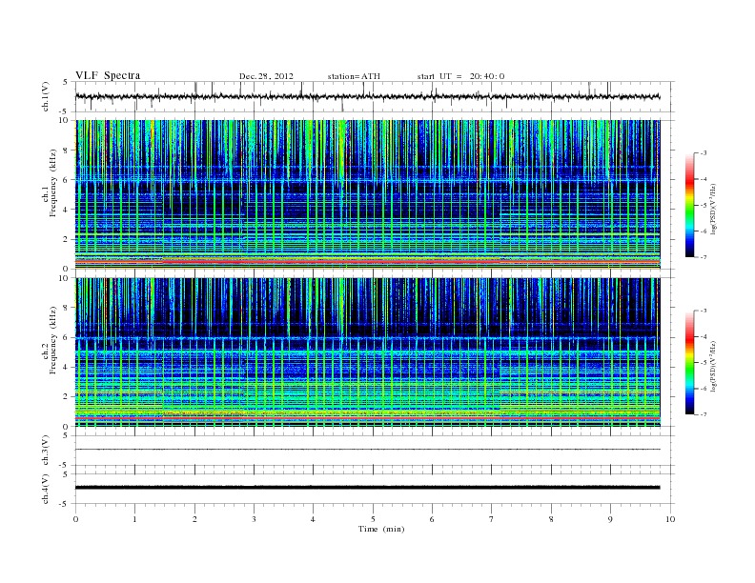Click time axis tick label "0"

point(75,519)
